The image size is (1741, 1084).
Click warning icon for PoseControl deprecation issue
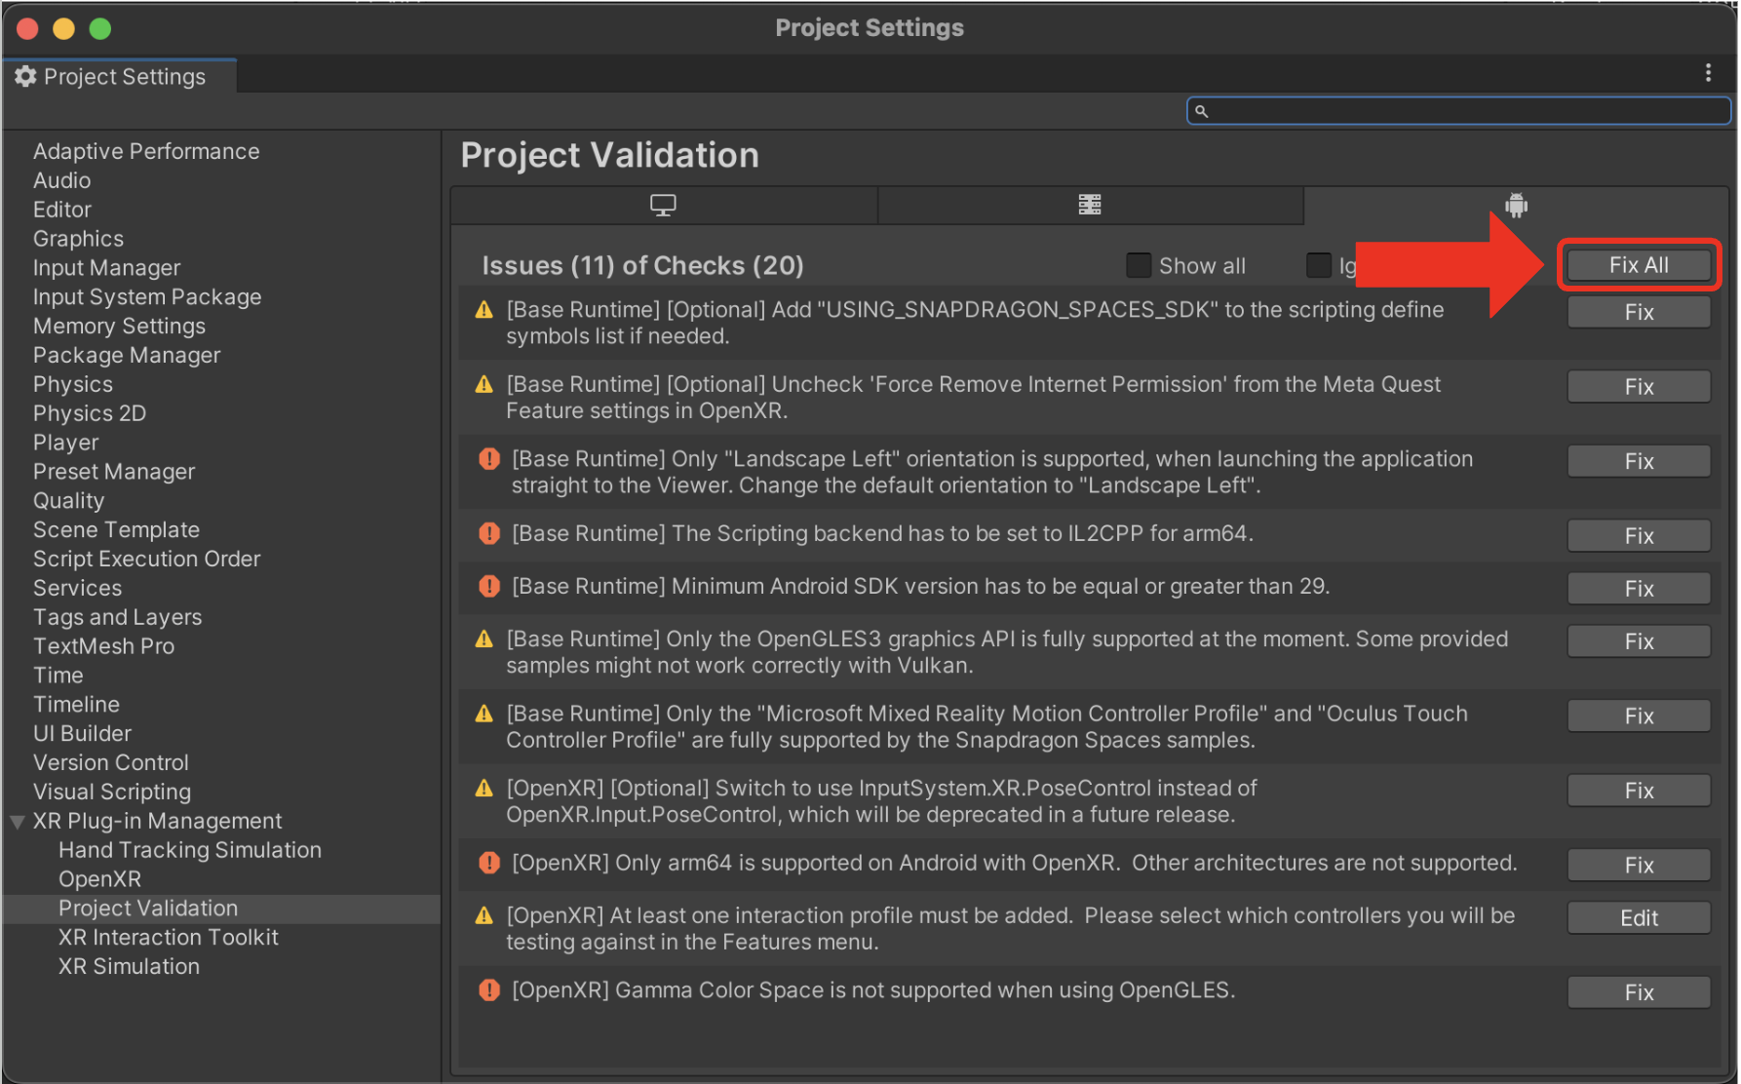484,789
